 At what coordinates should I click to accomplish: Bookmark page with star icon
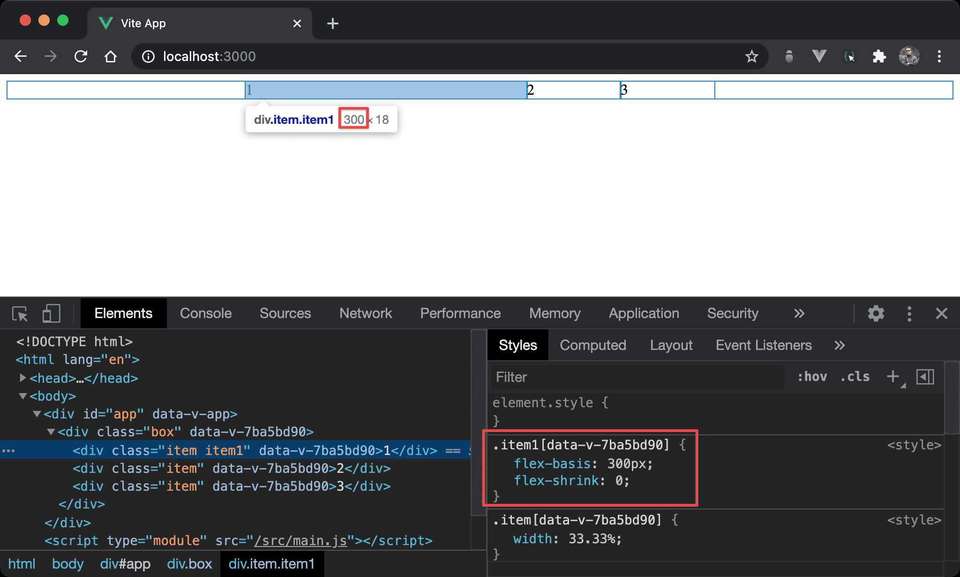(x=751, y=57)
